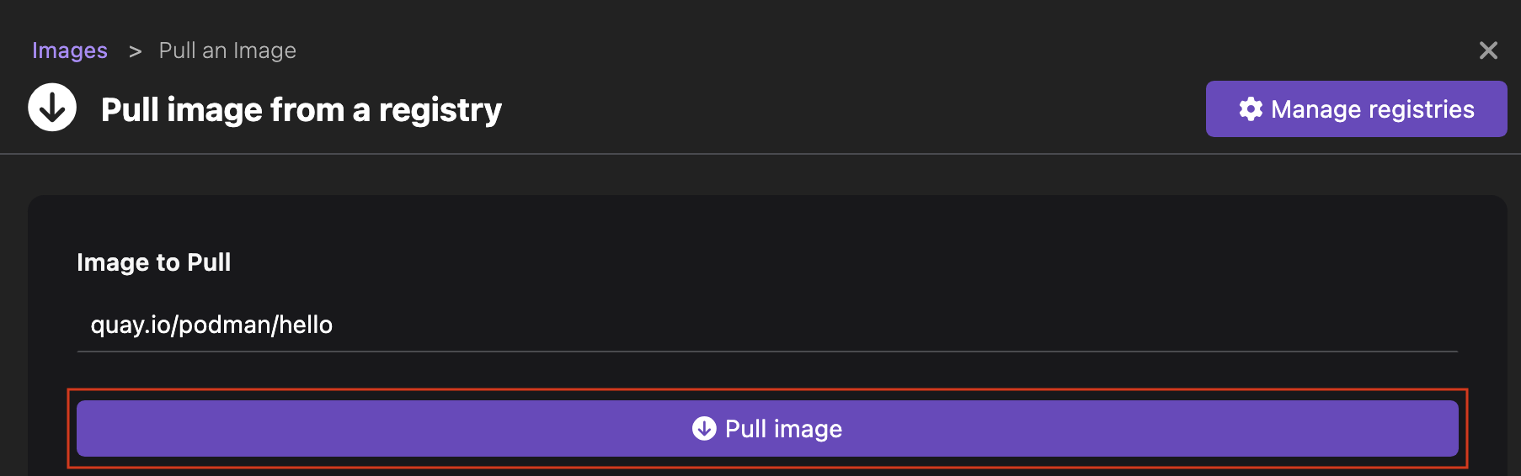The width and height of the screenshot is (1521, 476).
Task: Click the breadcrumb separator chevron
Action: [x=135, y=51]
